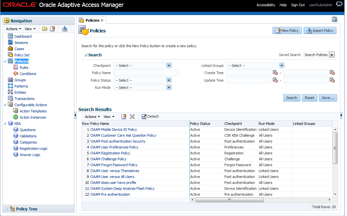Image resolution: width=347 pixels, height=216 pixels.
Task: Click the Import Policy button
Action: tap(320, 30)
